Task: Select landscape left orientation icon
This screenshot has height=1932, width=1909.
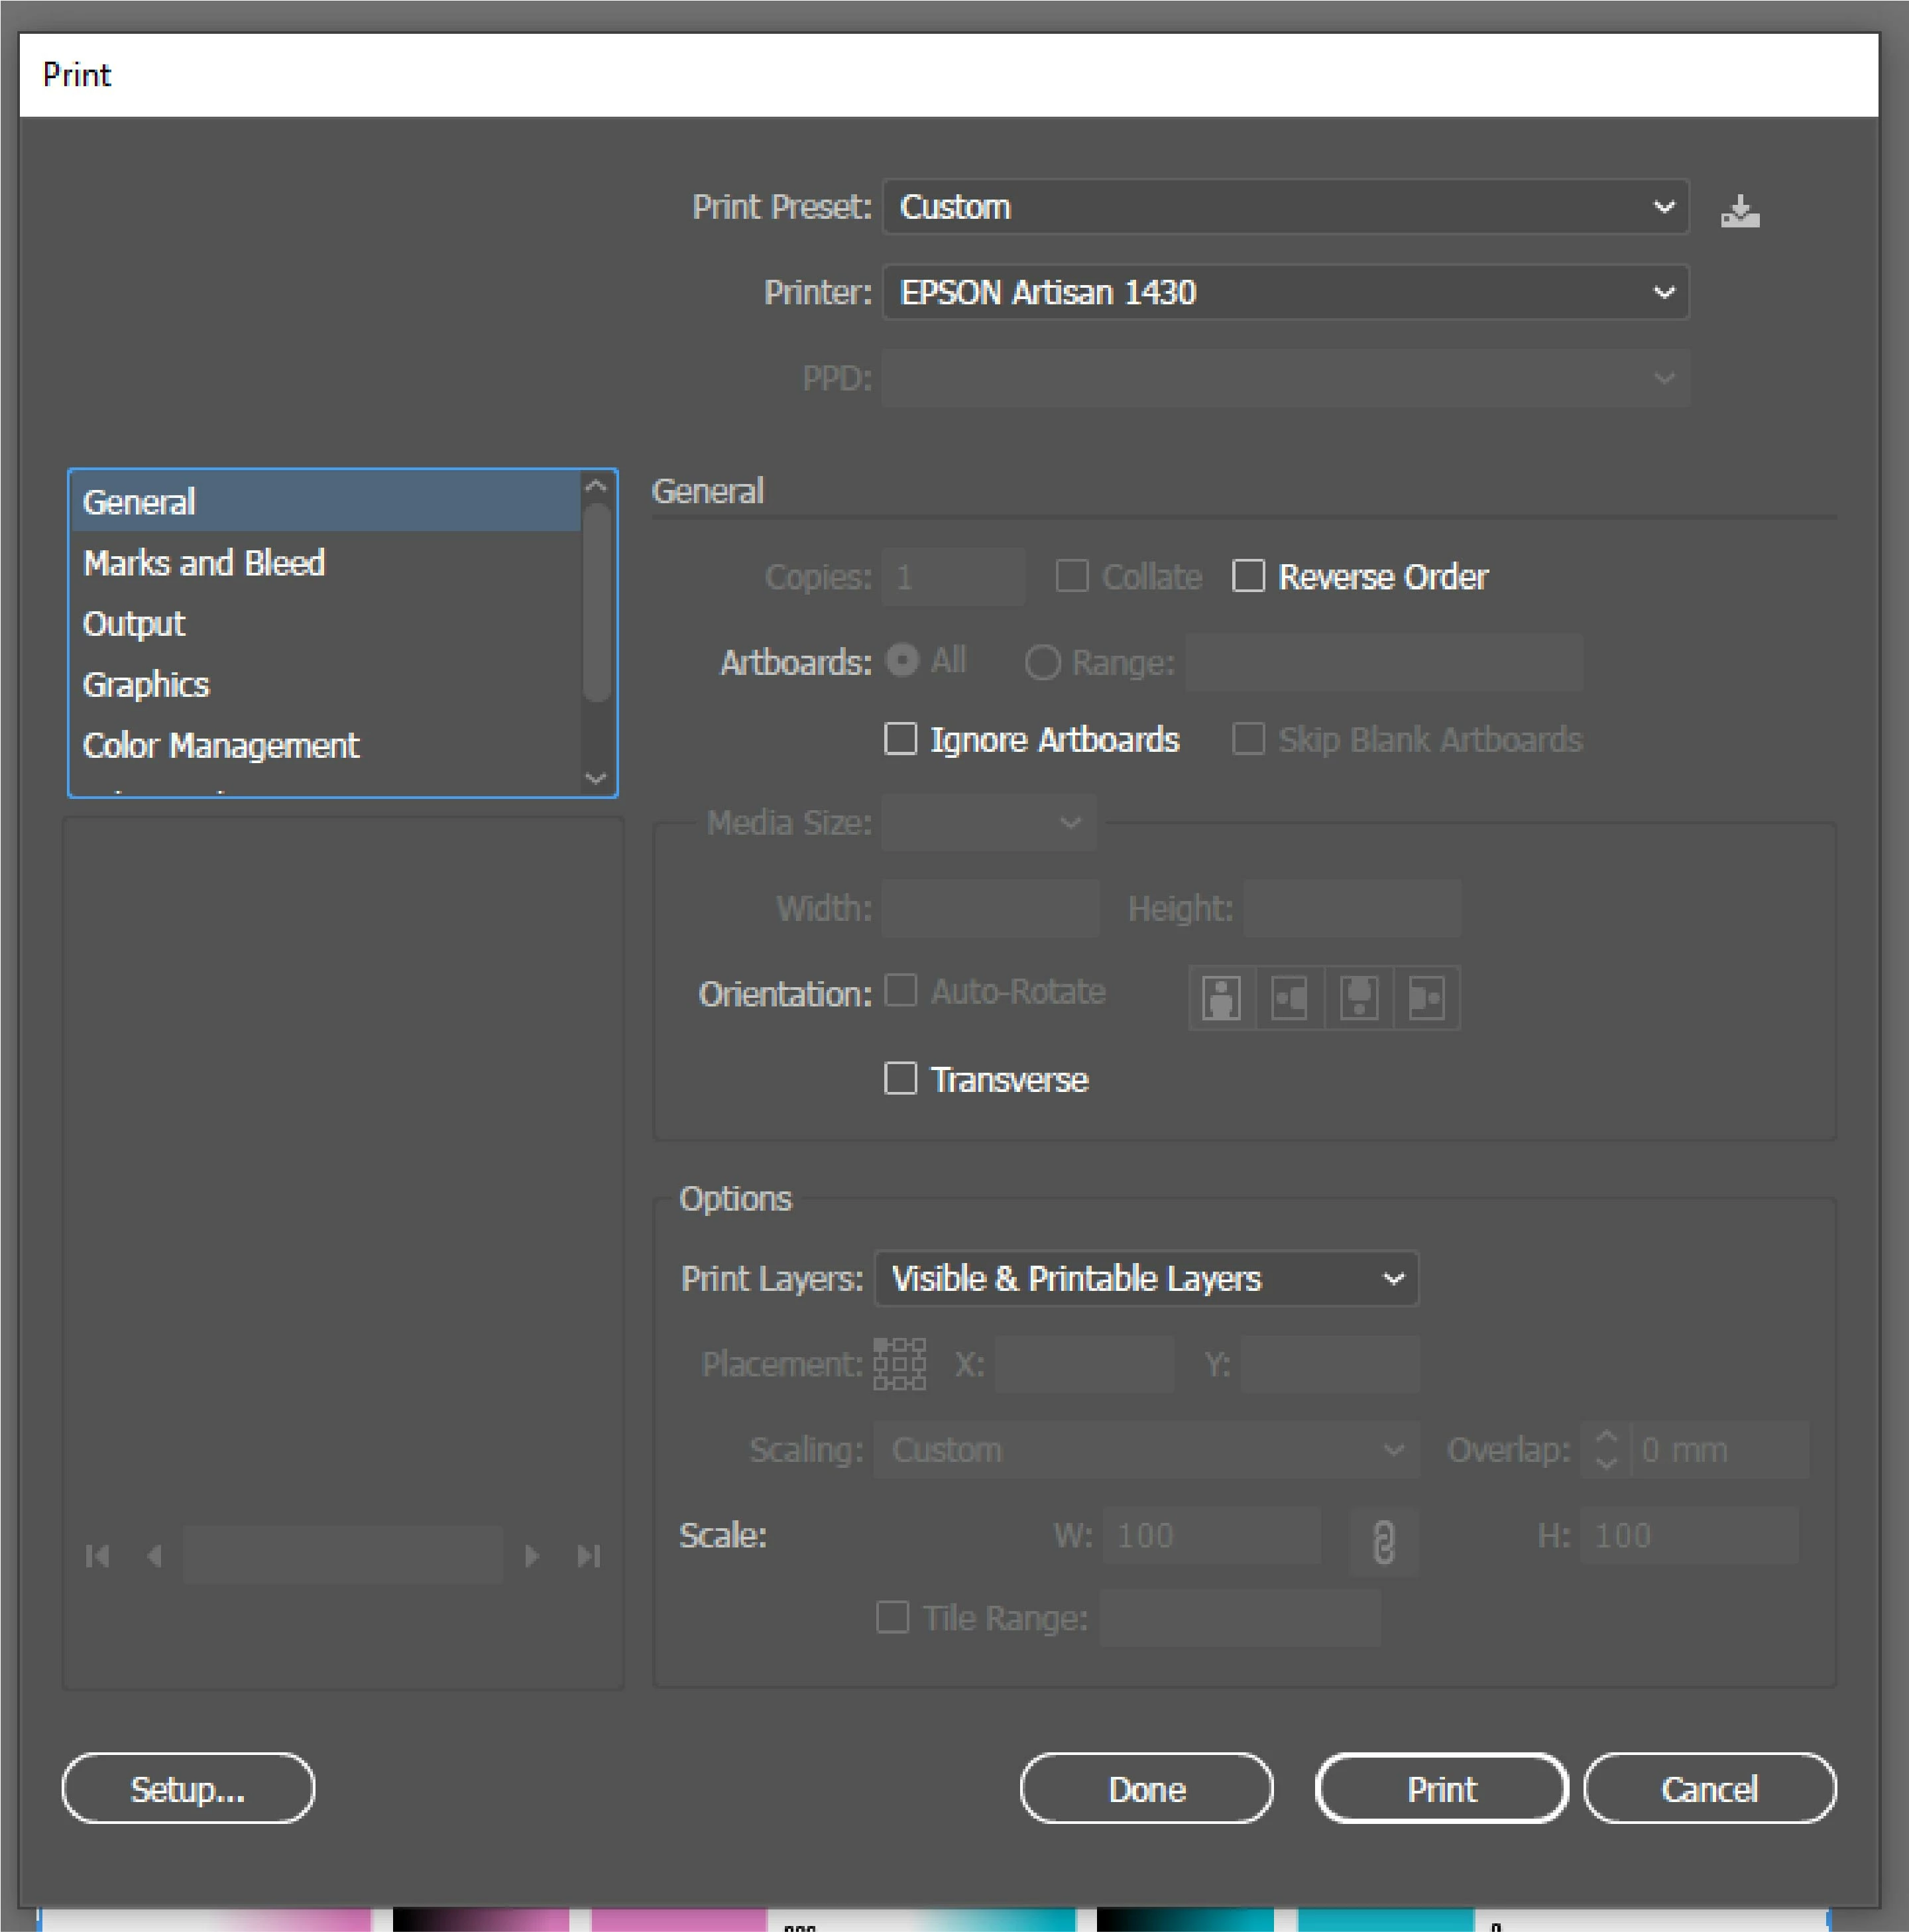Action: [1289, 997]
